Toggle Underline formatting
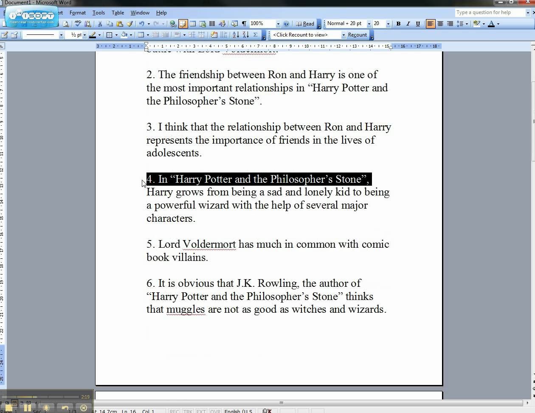This screenshot has height=413, width=535. click(418, 24)
